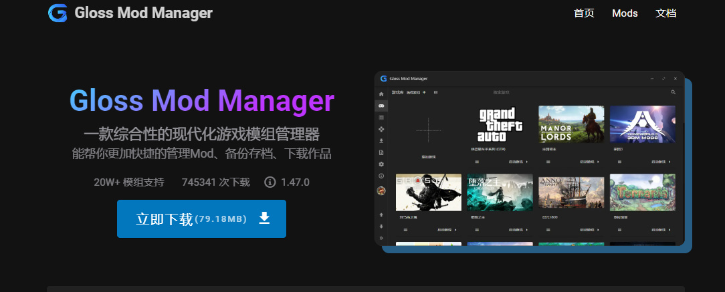Click the 745341 次下载 text
Viewport: 725px width, 292px height.
tap(216, 182)
